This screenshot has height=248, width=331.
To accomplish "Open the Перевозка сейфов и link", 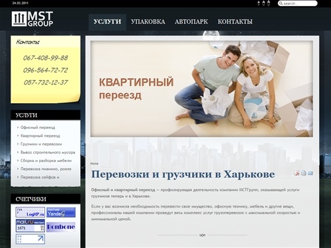I will pos(40,177).
